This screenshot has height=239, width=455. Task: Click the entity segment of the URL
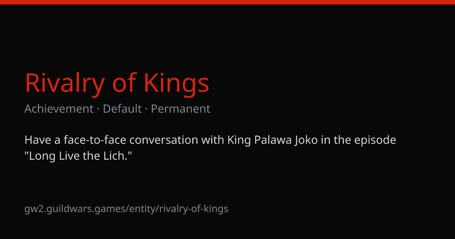pyautogui.click(x=143, y=209)
